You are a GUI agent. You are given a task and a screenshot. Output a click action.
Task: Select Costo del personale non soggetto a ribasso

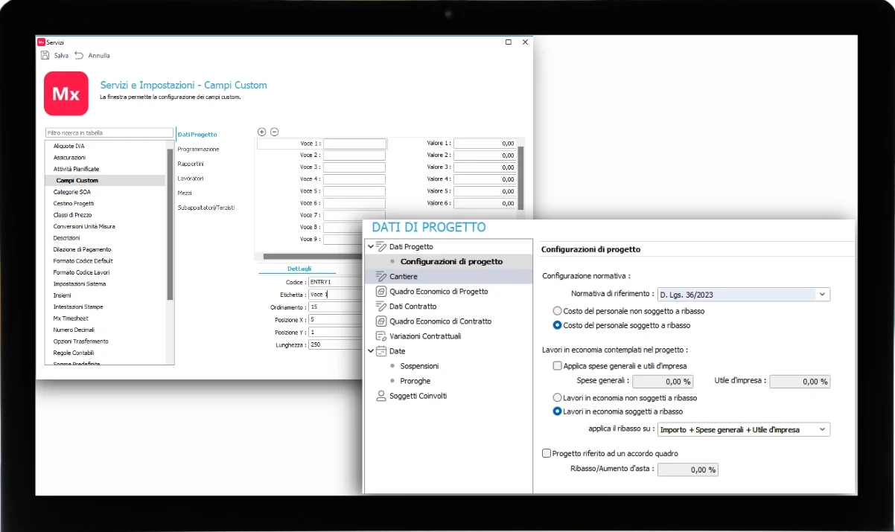coord(557,311)
